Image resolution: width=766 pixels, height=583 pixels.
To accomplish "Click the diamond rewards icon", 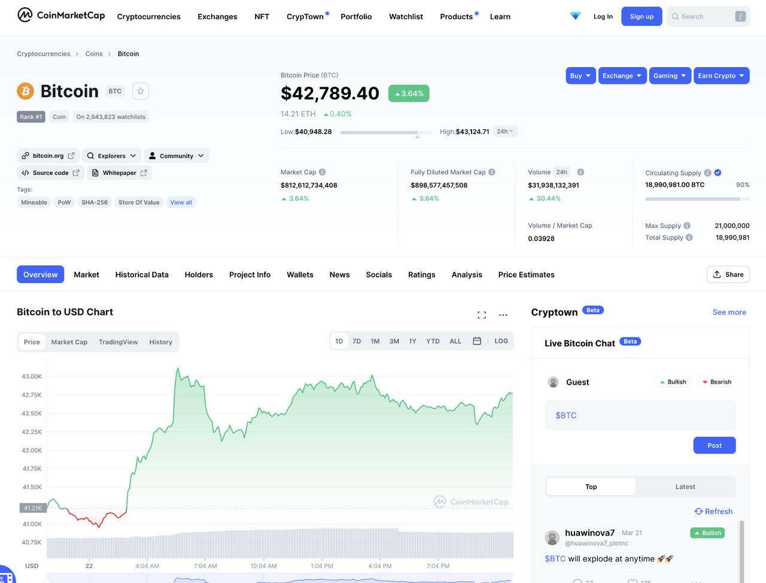I will pos(575,16).
